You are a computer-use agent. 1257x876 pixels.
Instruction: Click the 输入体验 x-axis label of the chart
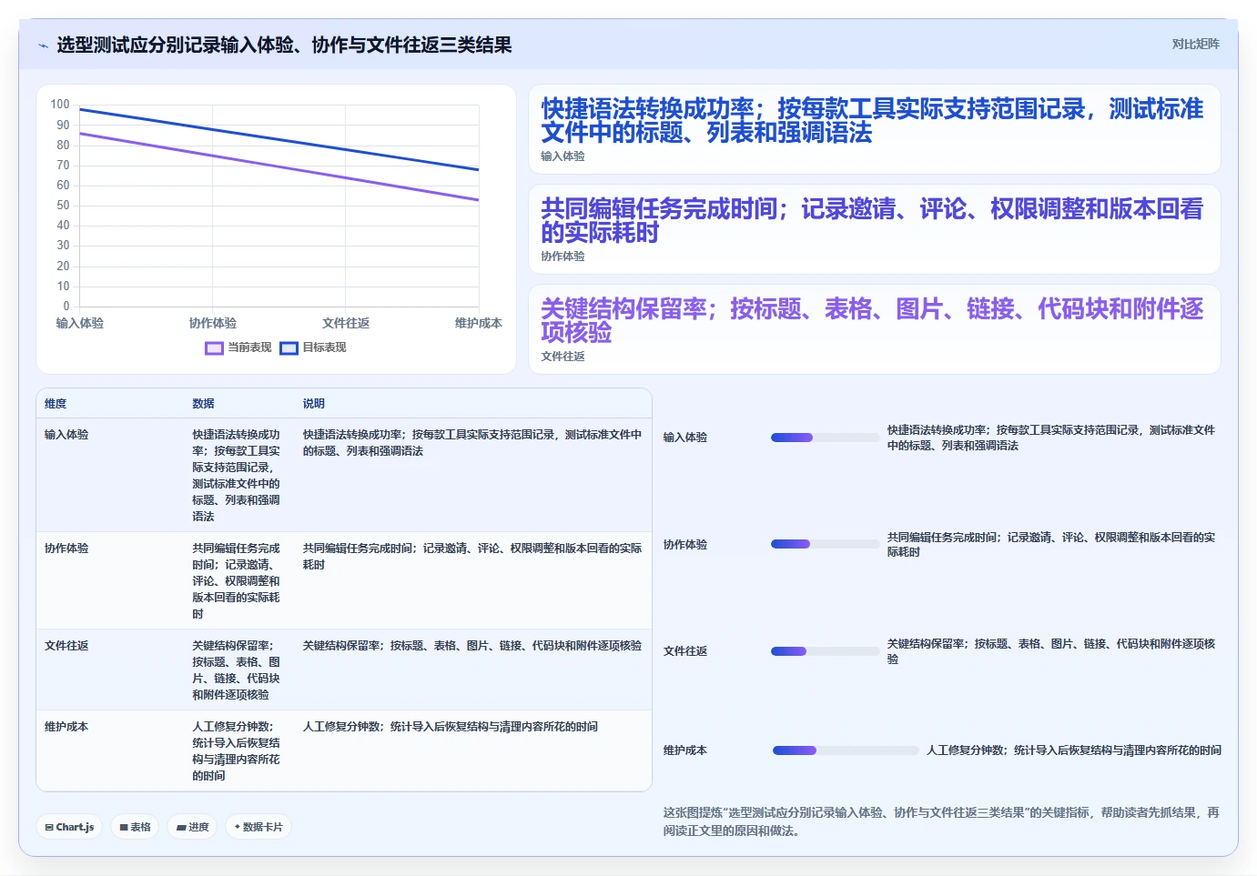[x=80, y=323]
